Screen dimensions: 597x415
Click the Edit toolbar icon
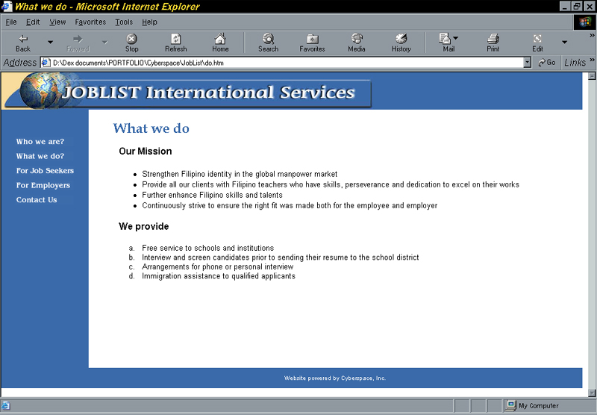pyautogui.click(x=537, y=39)
